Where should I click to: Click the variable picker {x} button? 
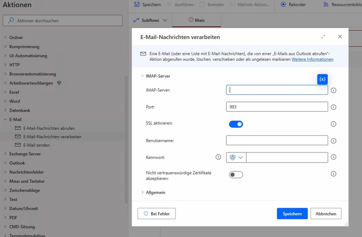(322, 79)
